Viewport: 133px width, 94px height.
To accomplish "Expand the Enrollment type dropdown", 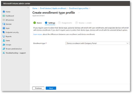I will pyautogui.click(x=98, y=43).
